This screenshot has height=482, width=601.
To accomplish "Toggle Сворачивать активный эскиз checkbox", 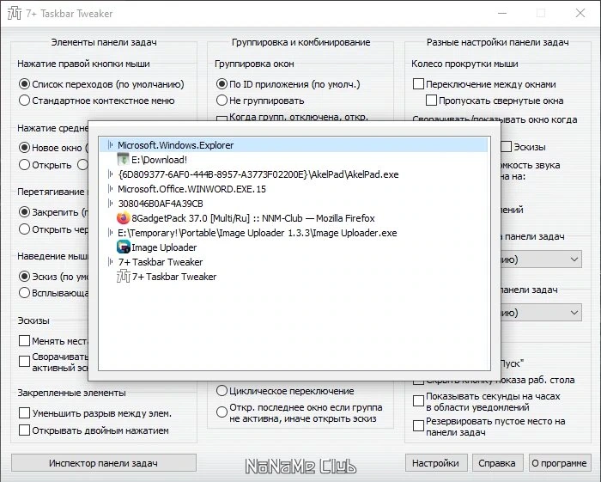I will coord(24,361).
